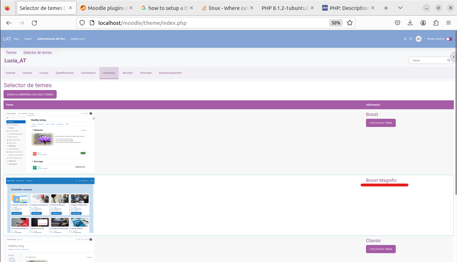Click the AU user avatar
Image resolution: width=457 pixels, height=262 pixels.
419,39
